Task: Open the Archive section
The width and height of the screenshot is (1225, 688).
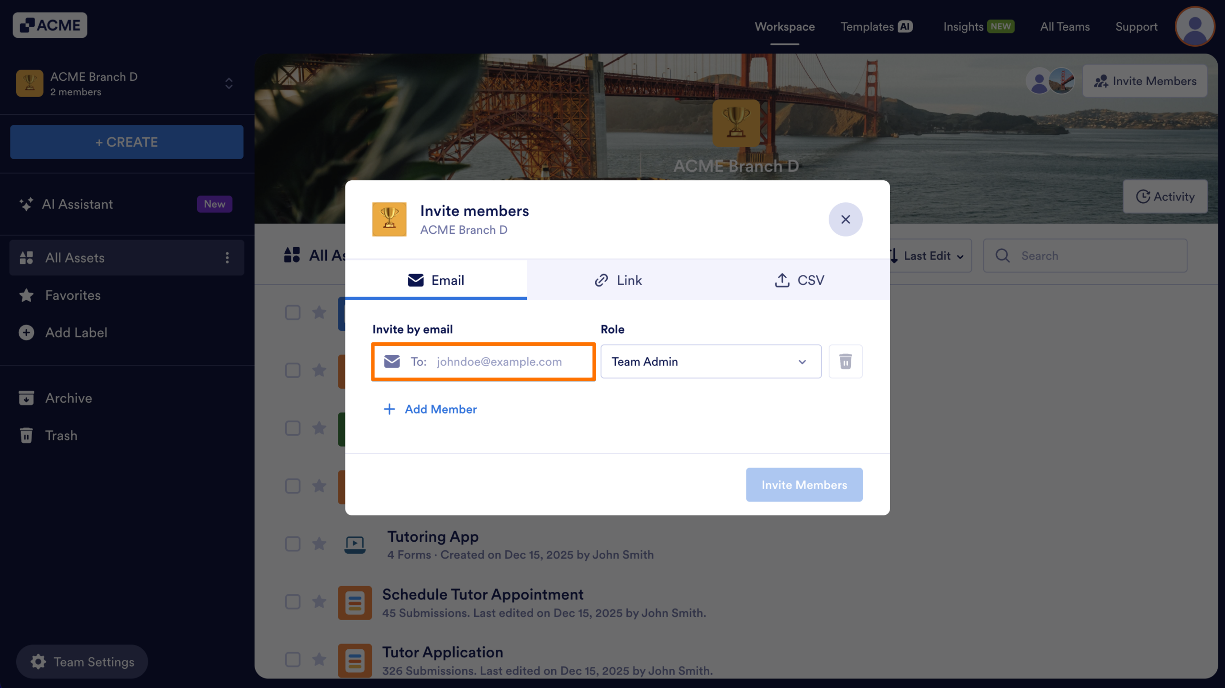Action: (x=68, y=398)
